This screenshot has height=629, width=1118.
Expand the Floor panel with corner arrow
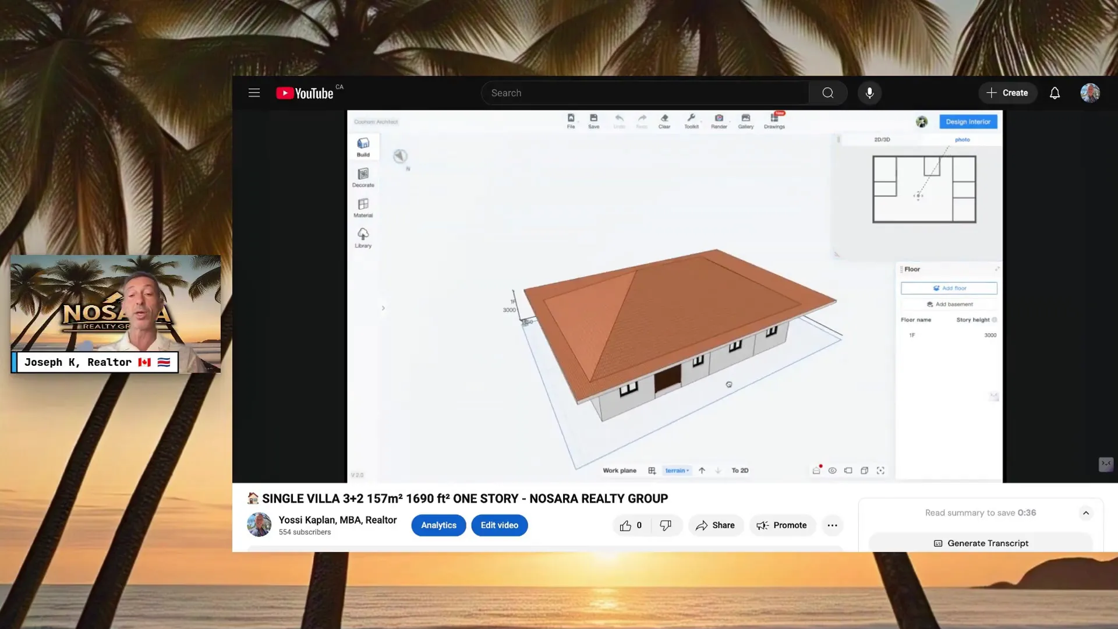coord(997,269)
